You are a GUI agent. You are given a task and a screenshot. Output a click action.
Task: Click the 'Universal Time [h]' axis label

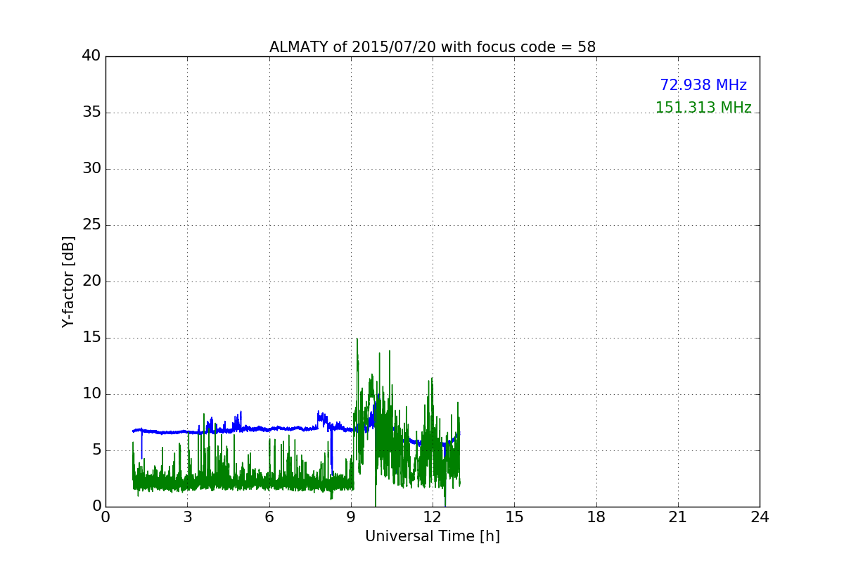[433, 536]
